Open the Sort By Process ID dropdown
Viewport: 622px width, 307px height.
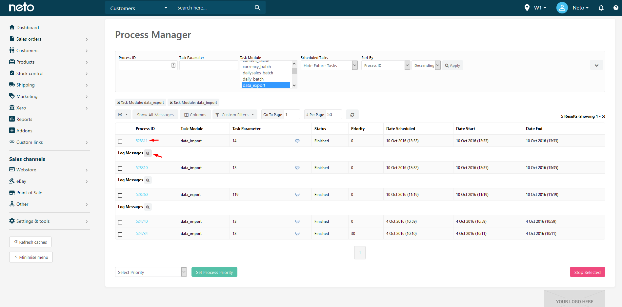pos(386,66)
